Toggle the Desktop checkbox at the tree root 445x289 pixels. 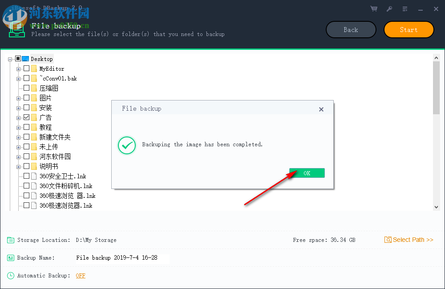[19, 58]
